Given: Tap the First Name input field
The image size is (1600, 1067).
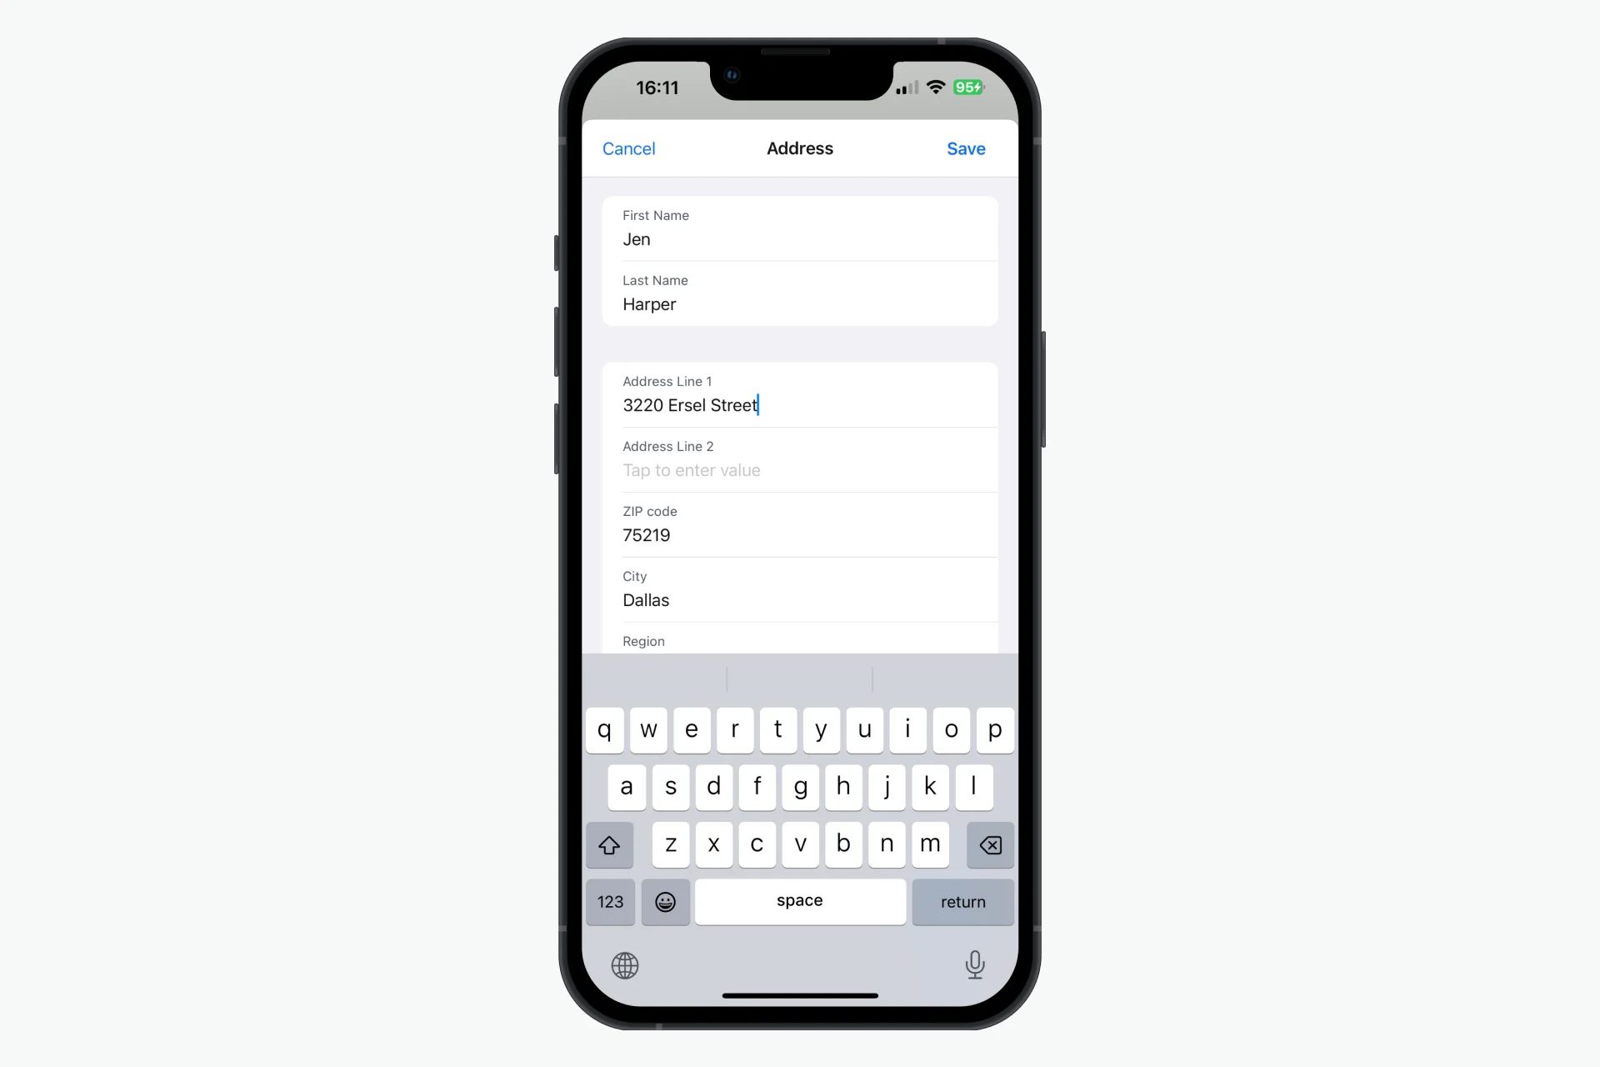Looking at the screenshot, I should 799,239.
